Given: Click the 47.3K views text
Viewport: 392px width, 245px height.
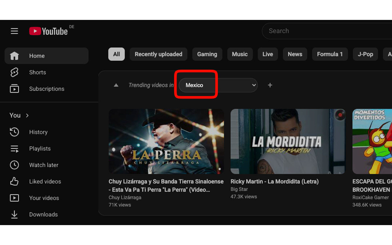Looking at the screenshot, I should tap(244, 197).
